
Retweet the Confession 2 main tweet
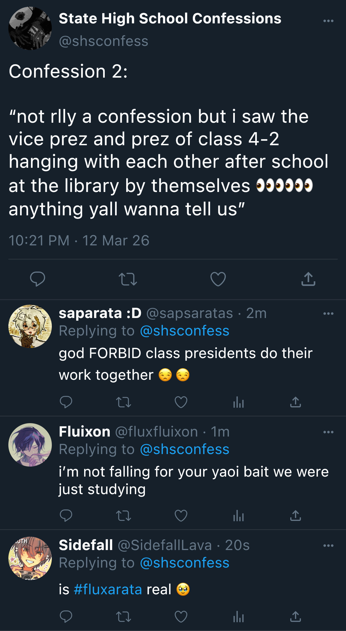point(128,279)
